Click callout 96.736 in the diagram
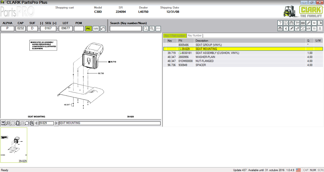Viewport: 324px width, 172px height. pos(101,73)
